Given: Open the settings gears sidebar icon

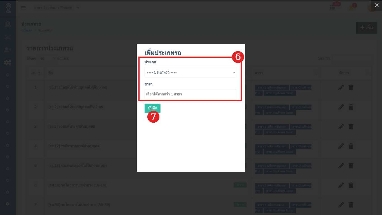Looking at the screenshot, I should (8, 63).
